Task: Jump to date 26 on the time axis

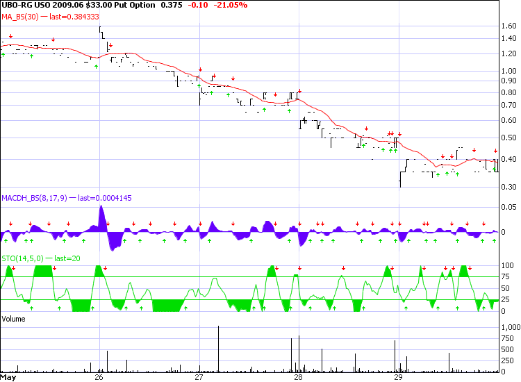Action: tap(98, 378)
